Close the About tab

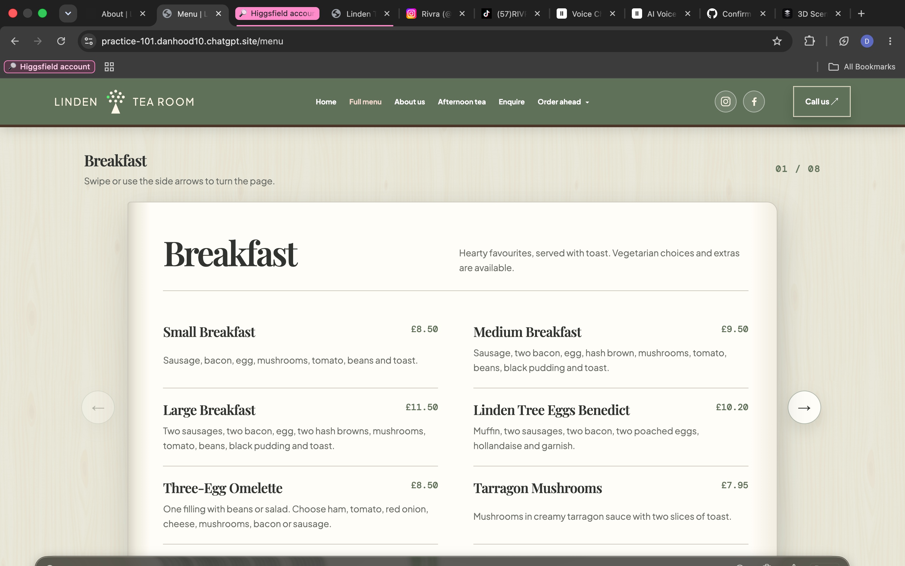pos(143,14)
